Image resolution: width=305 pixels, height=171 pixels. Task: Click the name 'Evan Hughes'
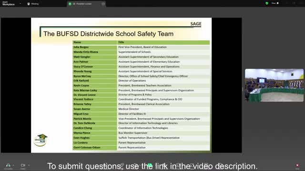tap(81, 138)
